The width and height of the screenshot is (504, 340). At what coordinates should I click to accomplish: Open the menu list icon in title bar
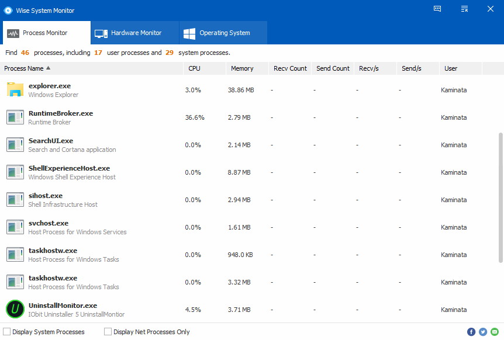coord(464,9)
